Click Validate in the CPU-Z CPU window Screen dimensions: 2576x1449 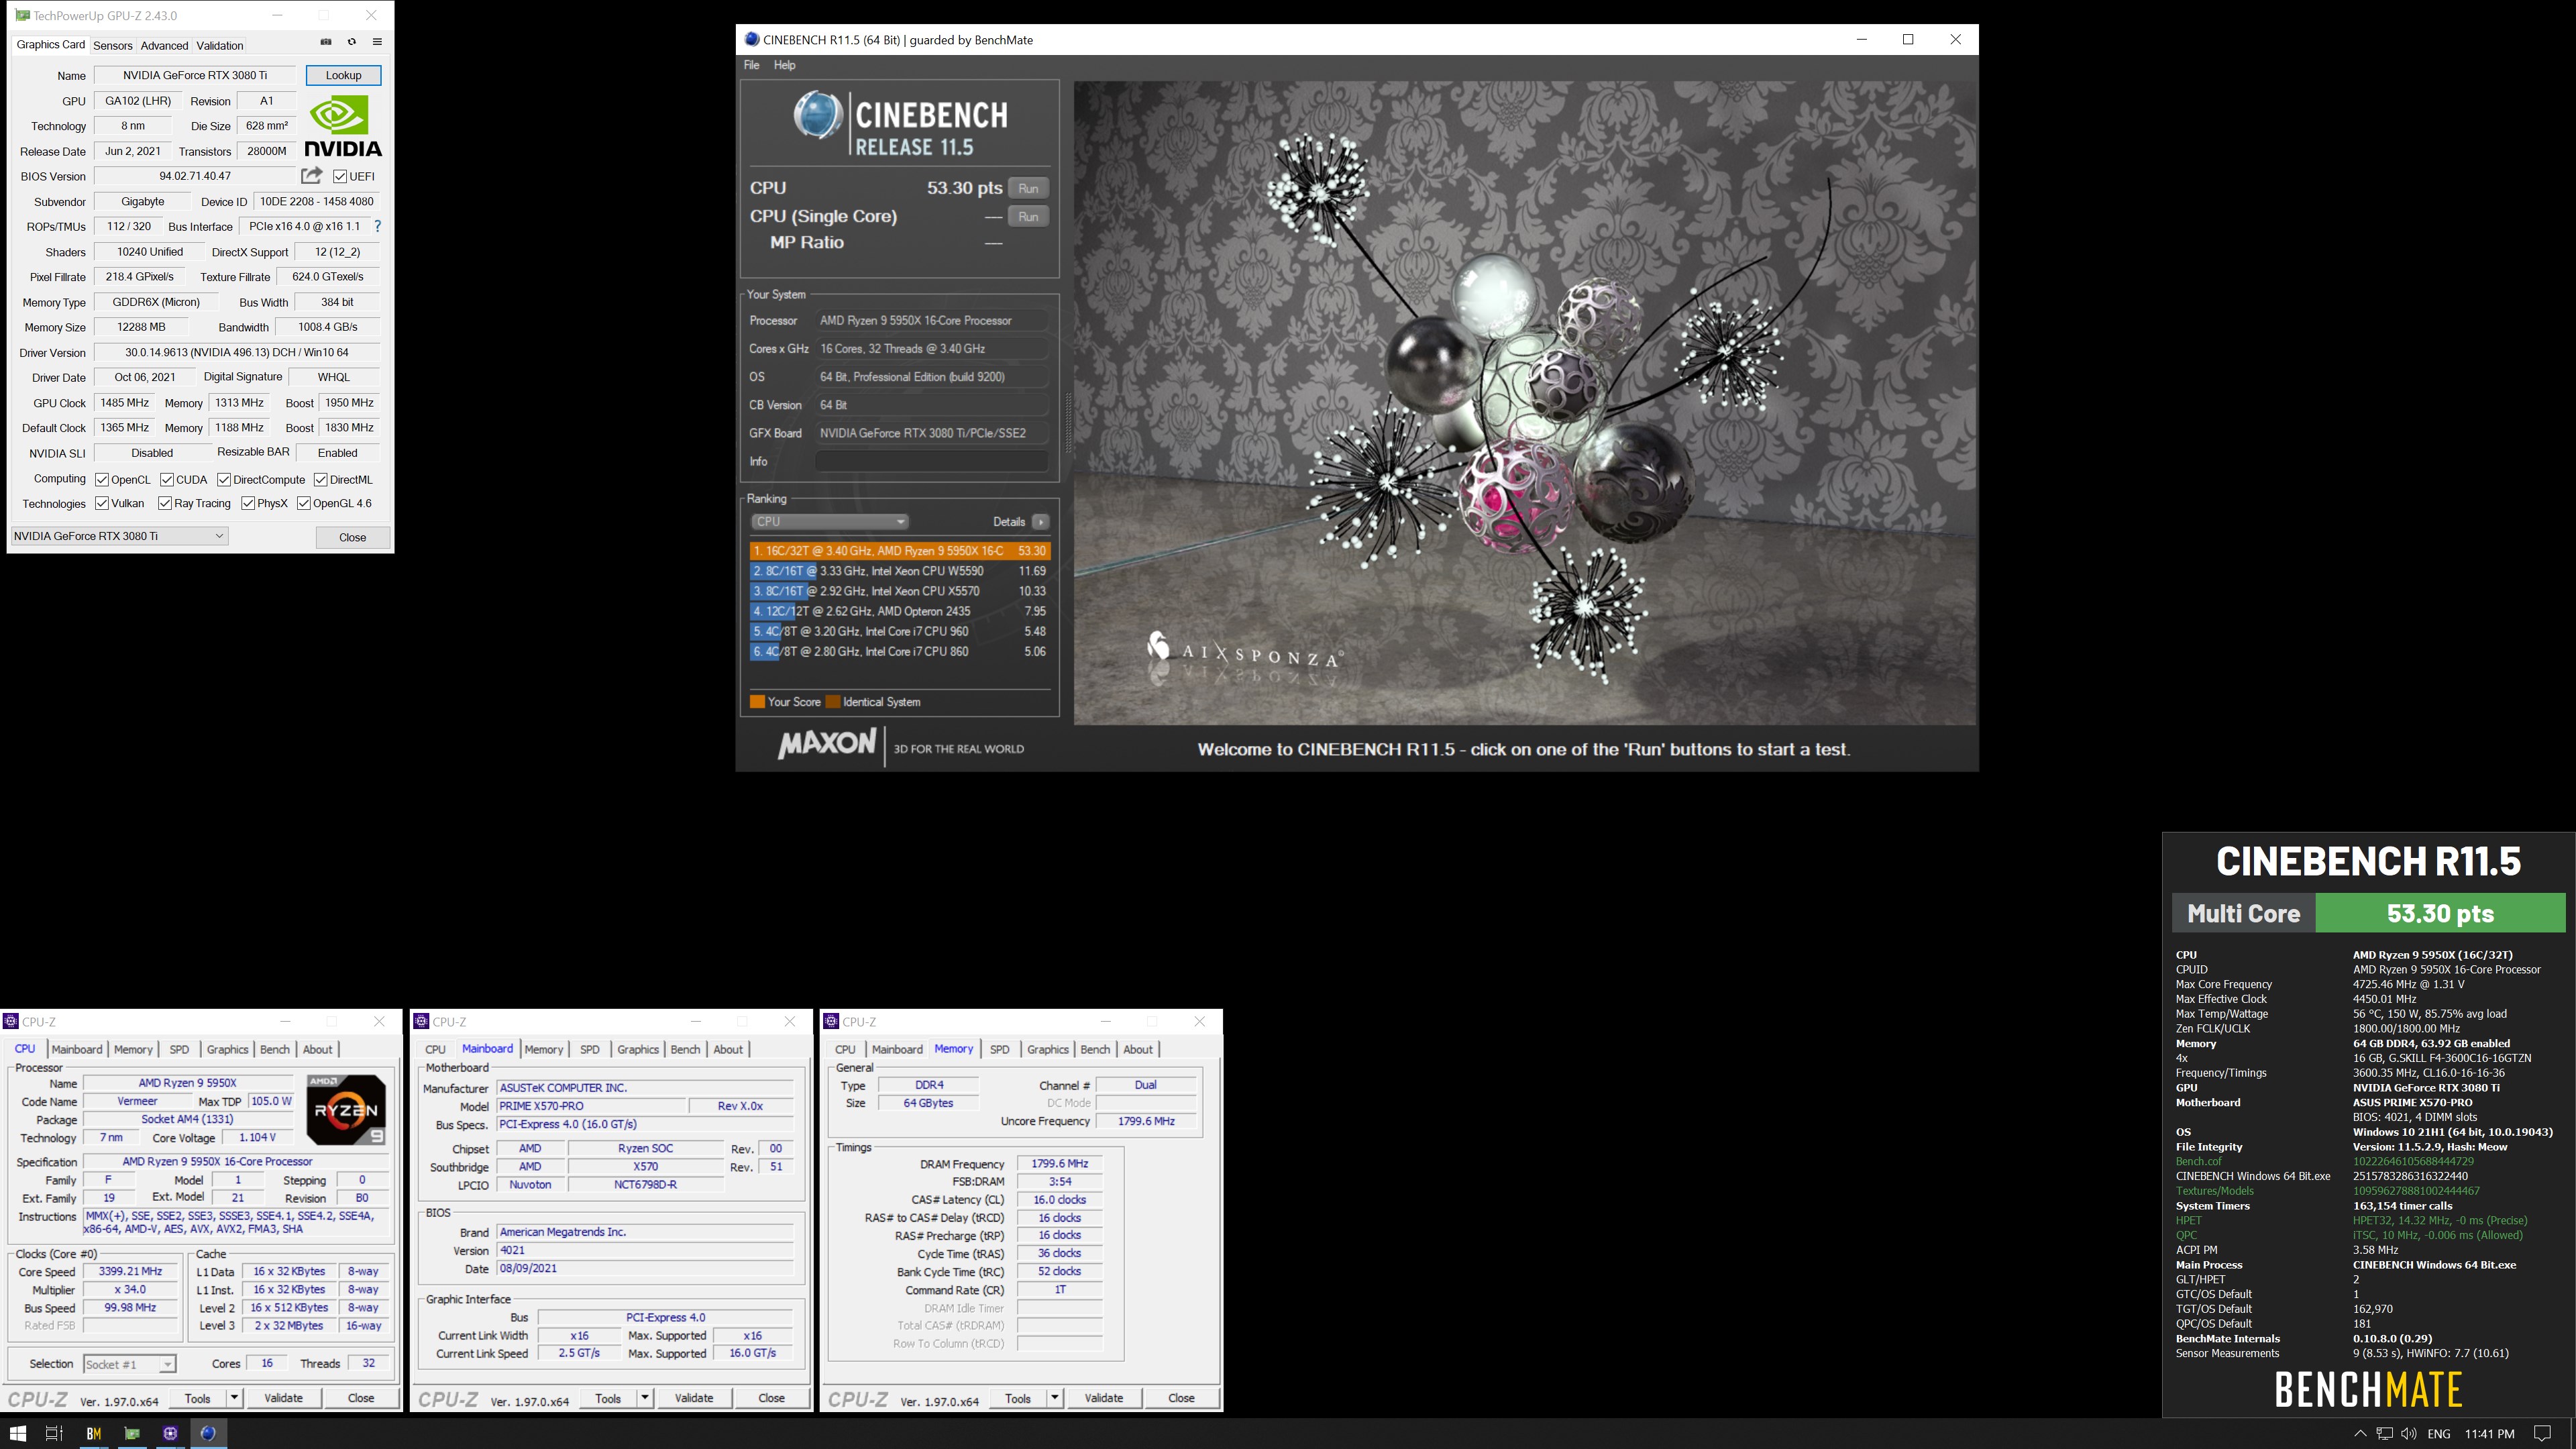click(x=283, y=1398)
